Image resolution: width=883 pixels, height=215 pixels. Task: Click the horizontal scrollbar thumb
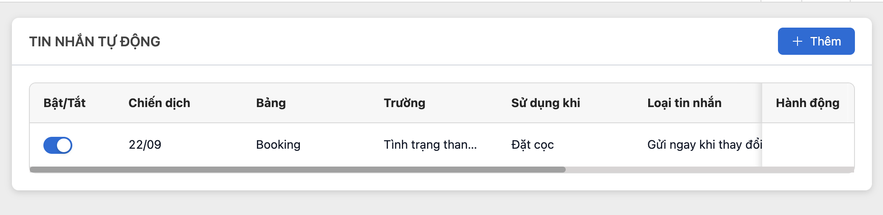pyautogui.click(x=298, y=170)
